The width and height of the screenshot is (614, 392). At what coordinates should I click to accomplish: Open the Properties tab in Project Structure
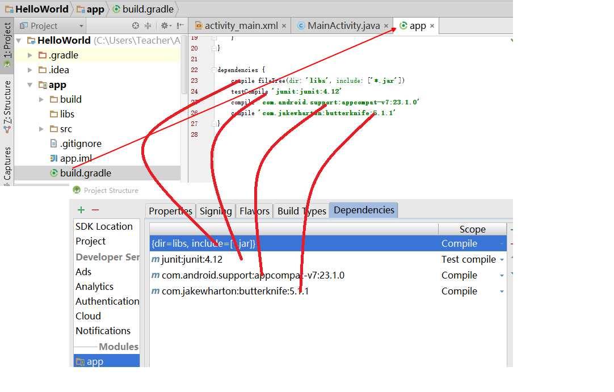pos(170,210)
